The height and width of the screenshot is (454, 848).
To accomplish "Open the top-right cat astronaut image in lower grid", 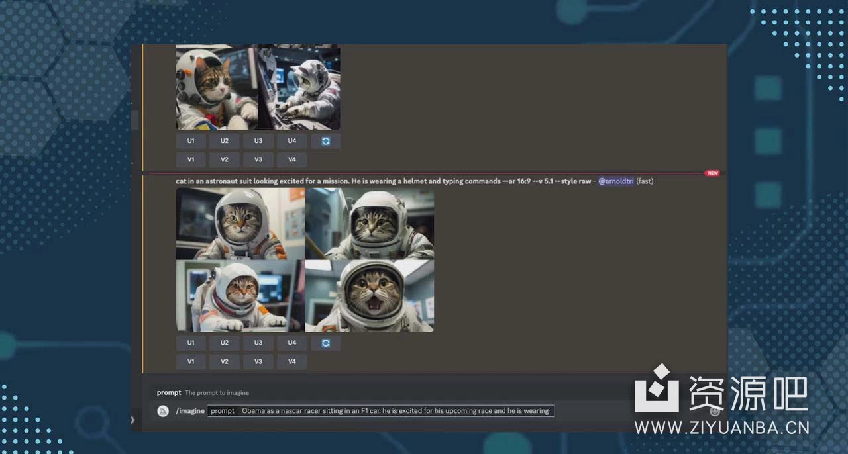I will click(x=370, y=224).
